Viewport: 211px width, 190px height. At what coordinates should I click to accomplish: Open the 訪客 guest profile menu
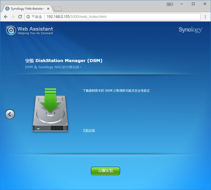pos(170,4)
